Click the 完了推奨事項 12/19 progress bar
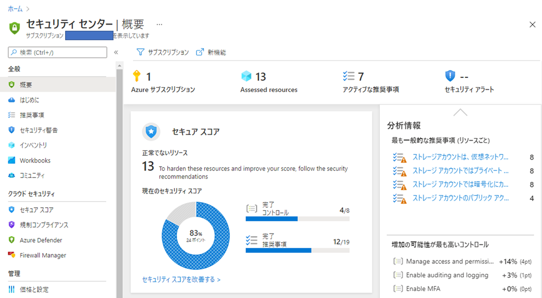This screenshot has height=298, width=542. (x=297, y=251)
